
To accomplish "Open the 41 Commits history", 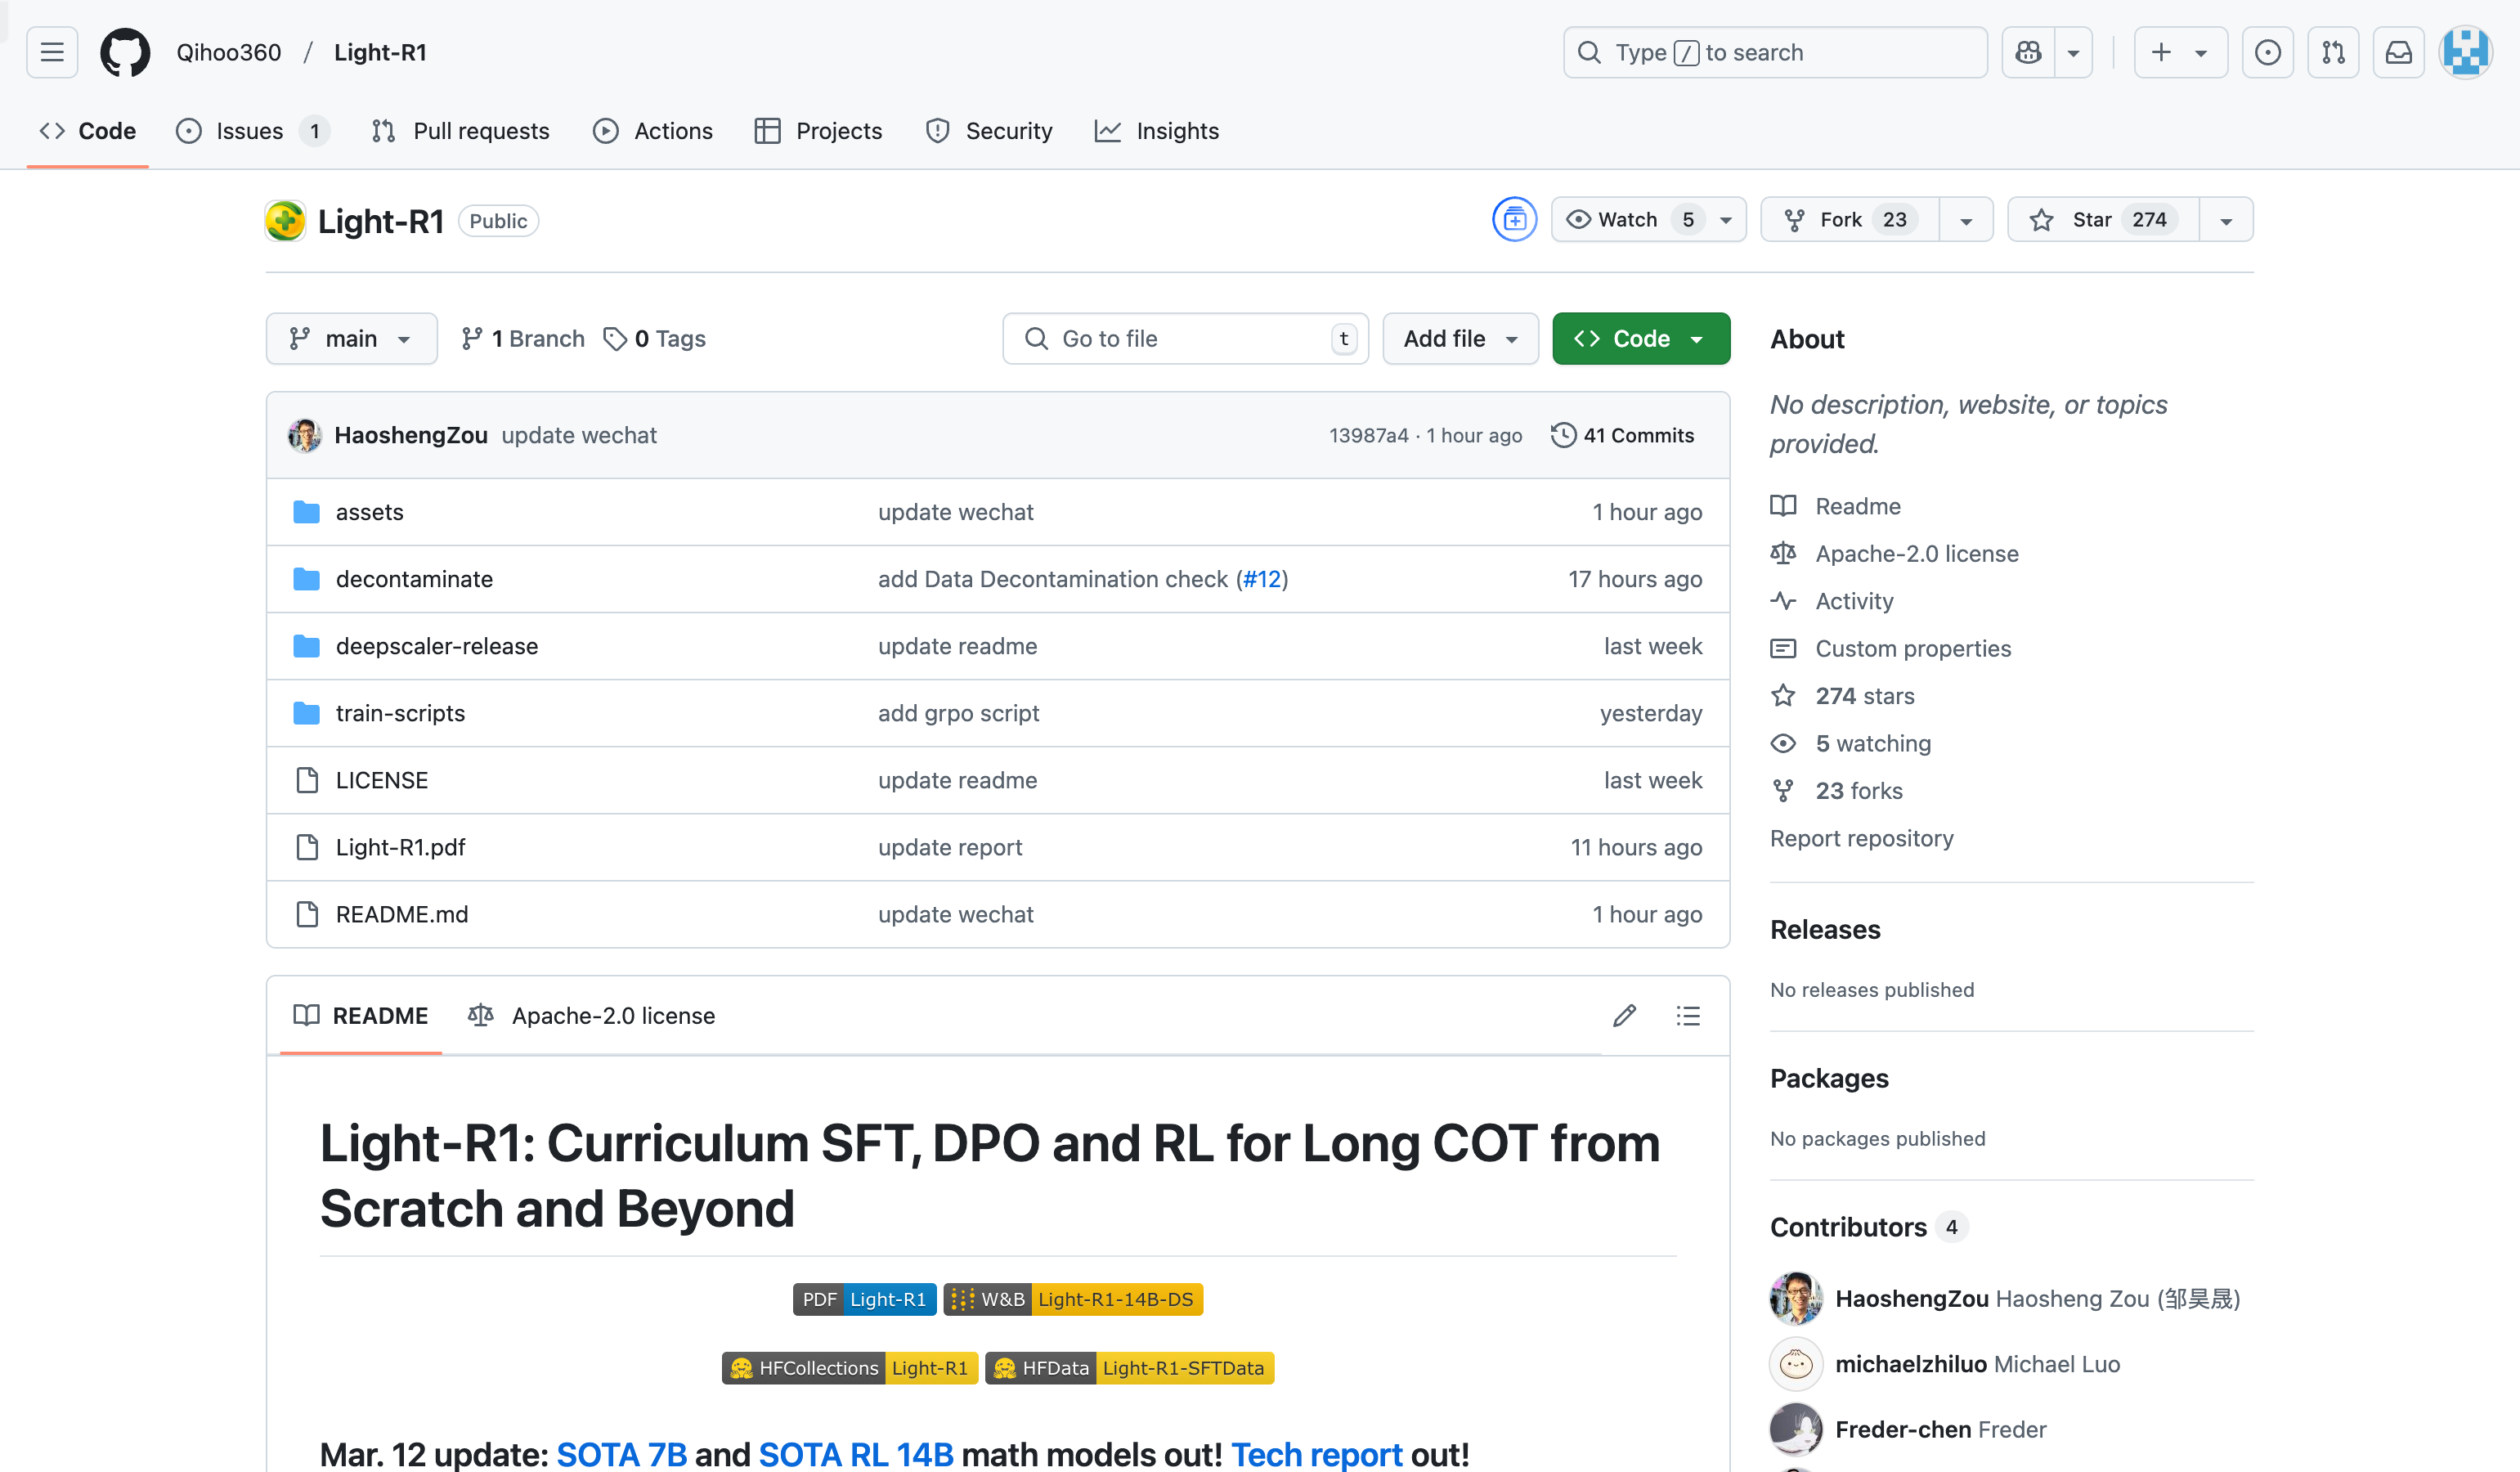I will [x=1622, y=435].
